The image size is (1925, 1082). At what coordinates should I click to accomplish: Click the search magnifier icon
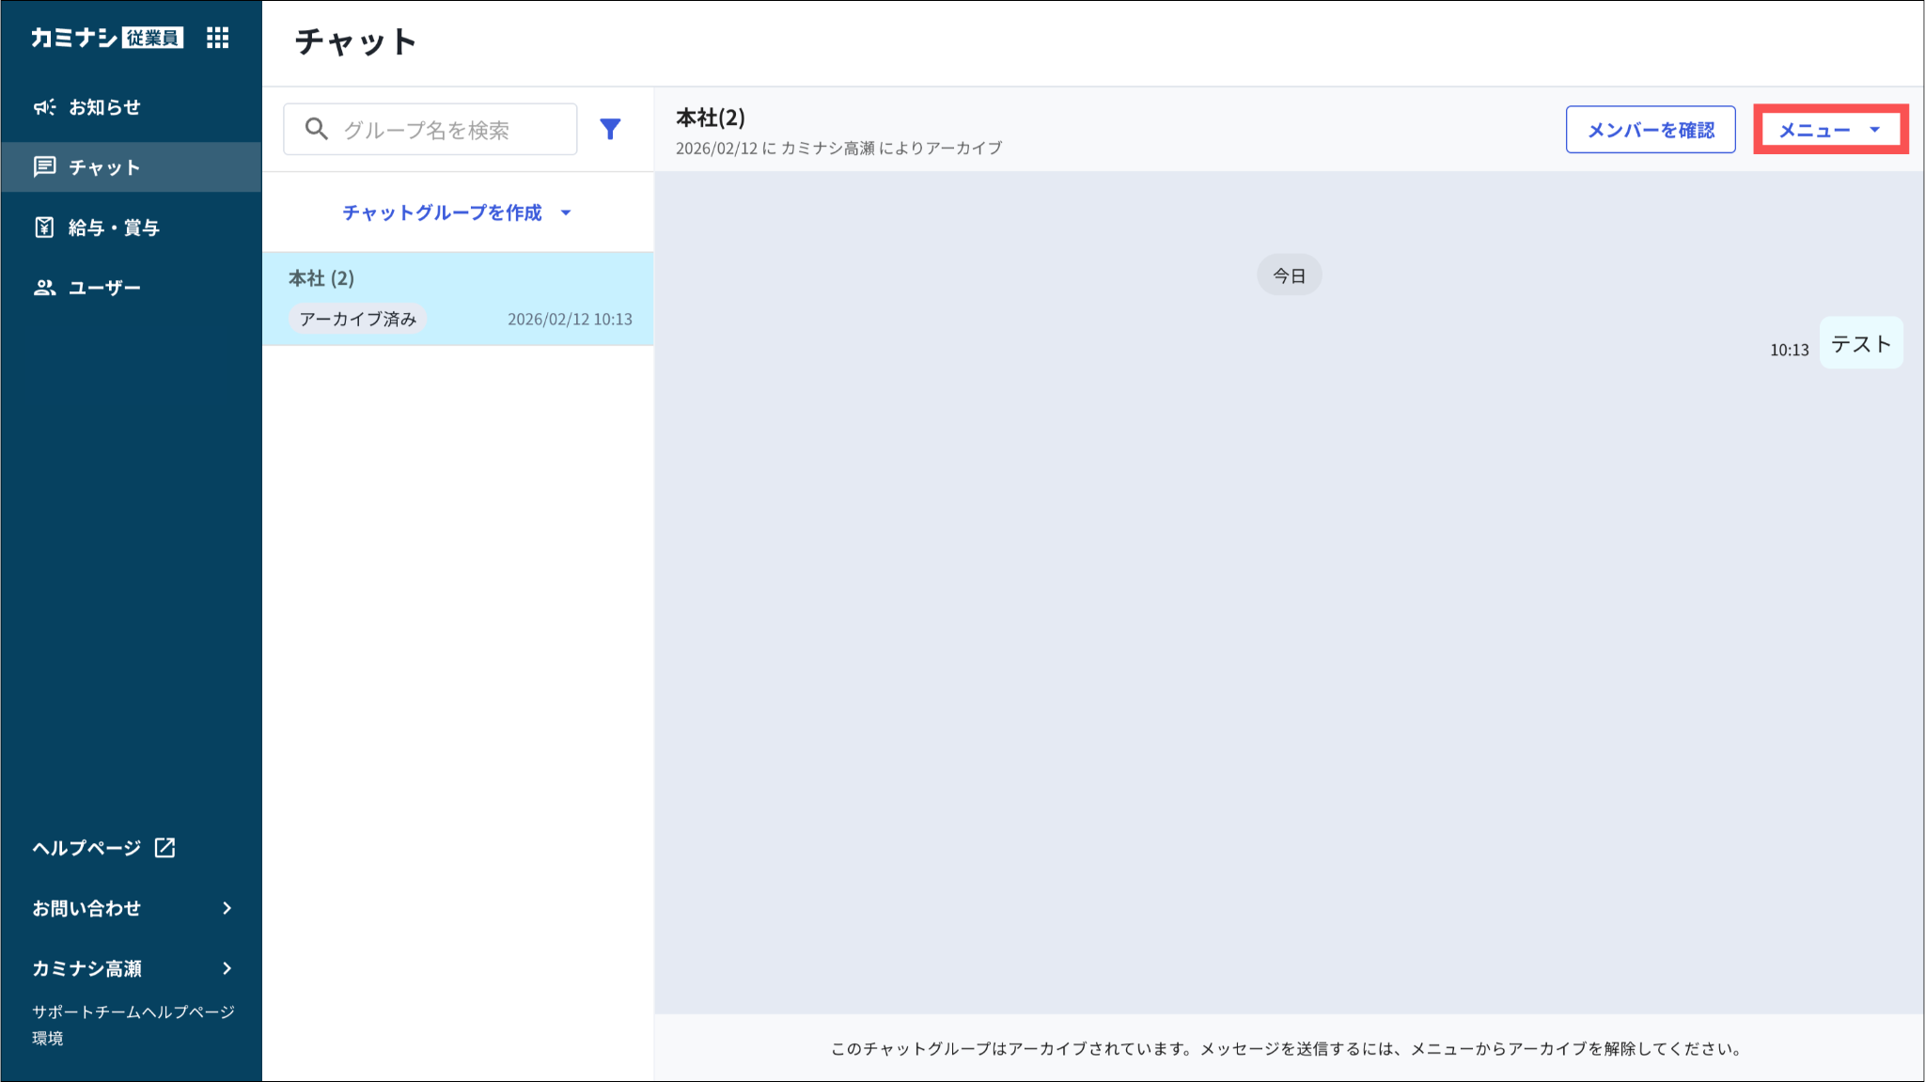317,129
